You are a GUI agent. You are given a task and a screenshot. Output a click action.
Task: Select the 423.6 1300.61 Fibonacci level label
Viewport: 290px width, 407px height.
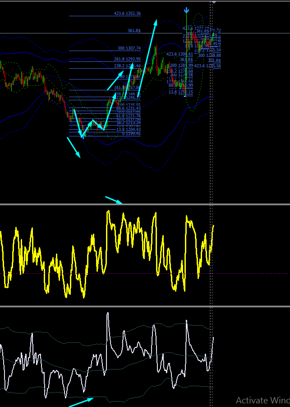[x=180, y=54]
